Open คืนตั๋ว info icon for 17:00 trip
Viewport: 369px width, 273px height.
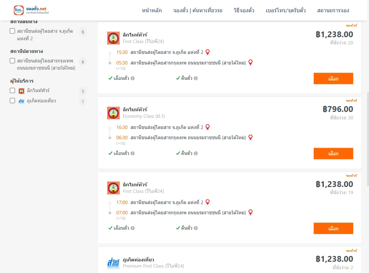(196, 228)
